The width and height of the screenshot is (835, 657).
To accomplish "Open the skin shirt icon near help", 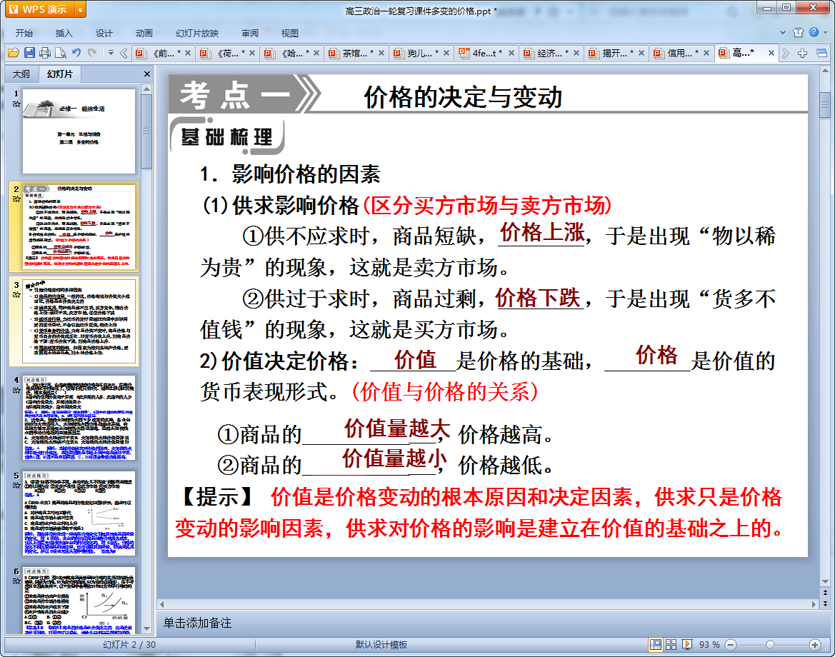I will 799,32.
